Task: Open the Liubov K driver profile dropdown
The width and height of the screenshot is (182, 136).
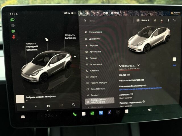Action: tap(143, 20)
